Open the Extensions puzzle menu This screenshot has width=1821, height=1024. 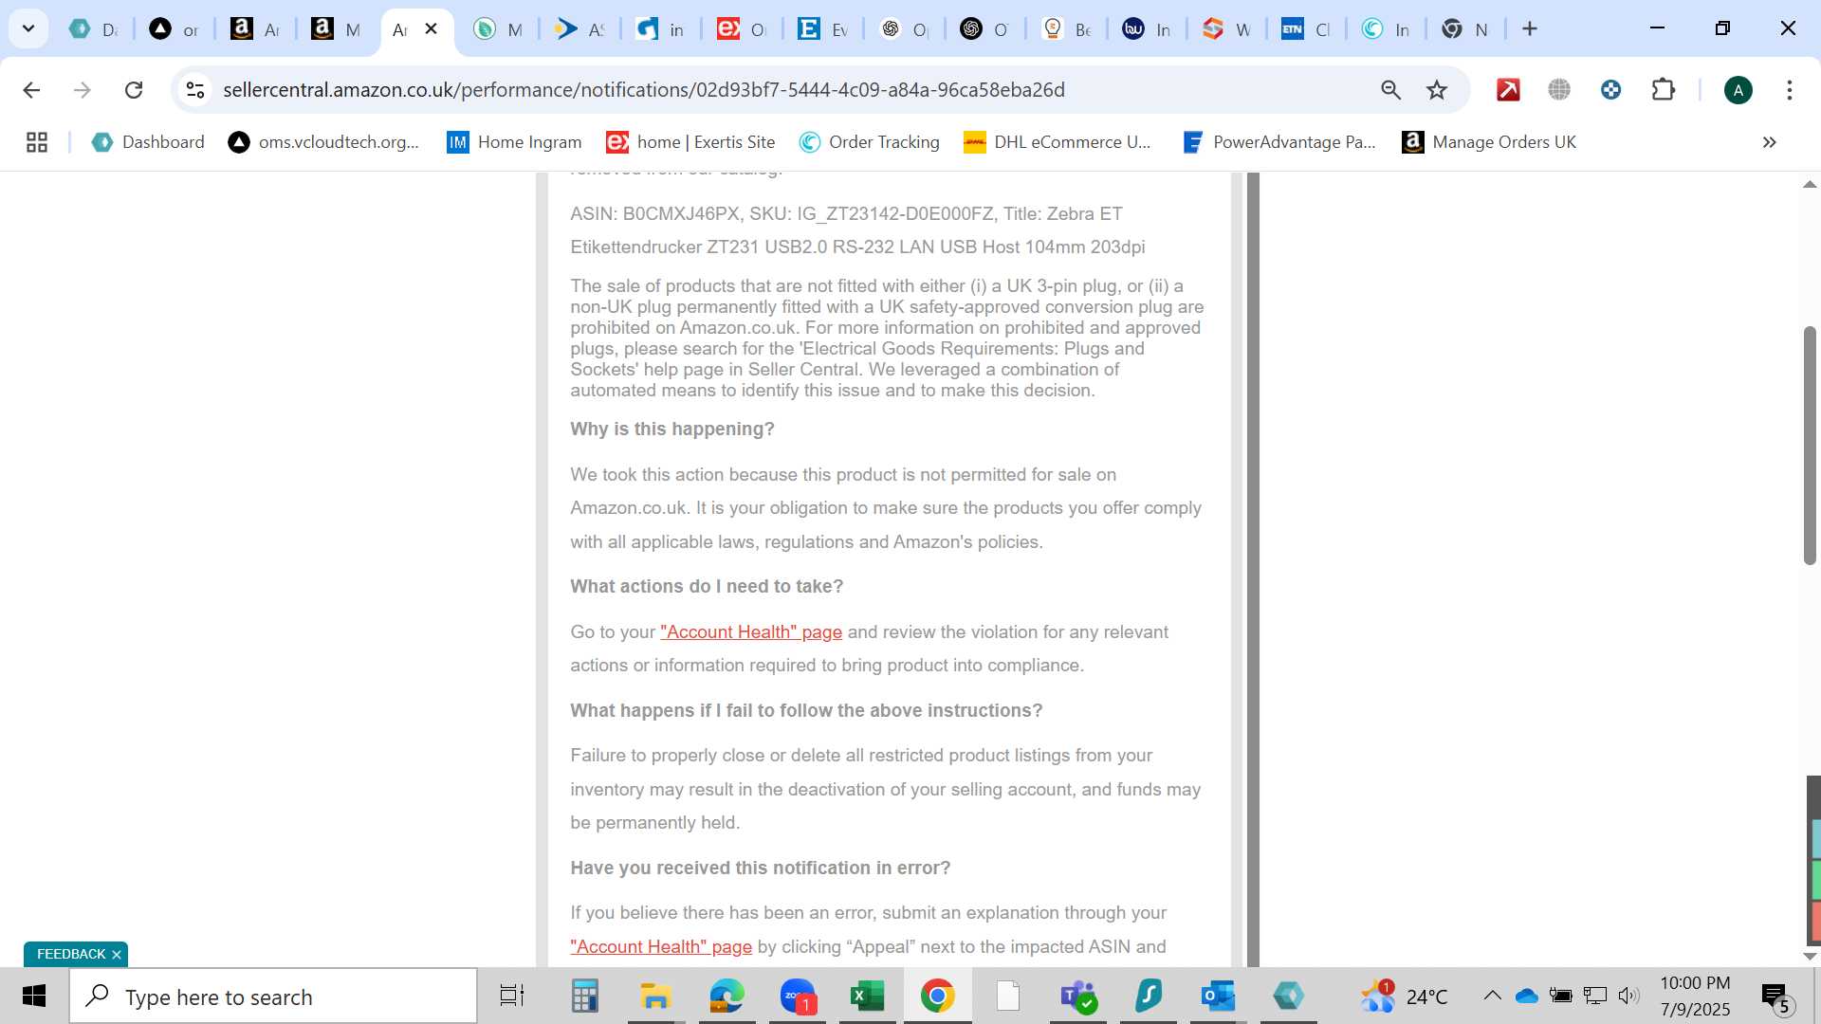pyautogui.click(x=1664, y=90)
